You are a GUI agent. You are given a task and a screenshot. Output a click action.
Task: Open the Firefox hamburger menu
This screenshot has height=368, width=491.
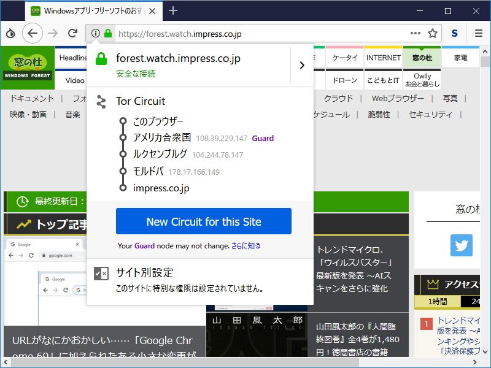coord(478,33)
